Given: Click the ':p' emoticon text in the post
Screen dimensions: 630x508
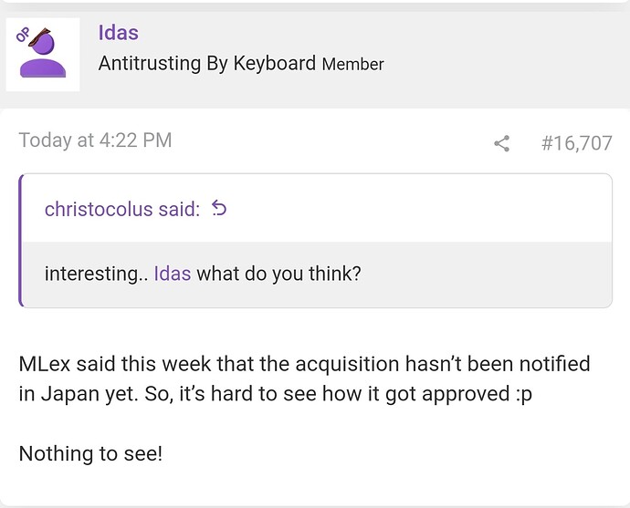Looking at the screenshot, I should [x=523, y=394].
